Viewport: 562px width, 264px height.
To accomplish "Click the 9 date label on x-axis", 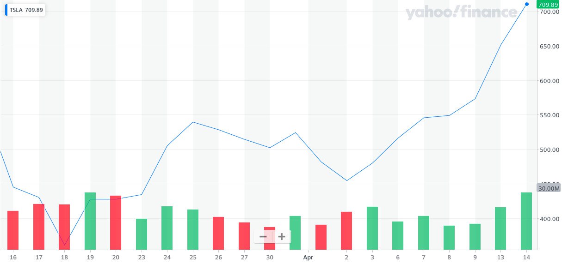I will [x=475, y=257].
